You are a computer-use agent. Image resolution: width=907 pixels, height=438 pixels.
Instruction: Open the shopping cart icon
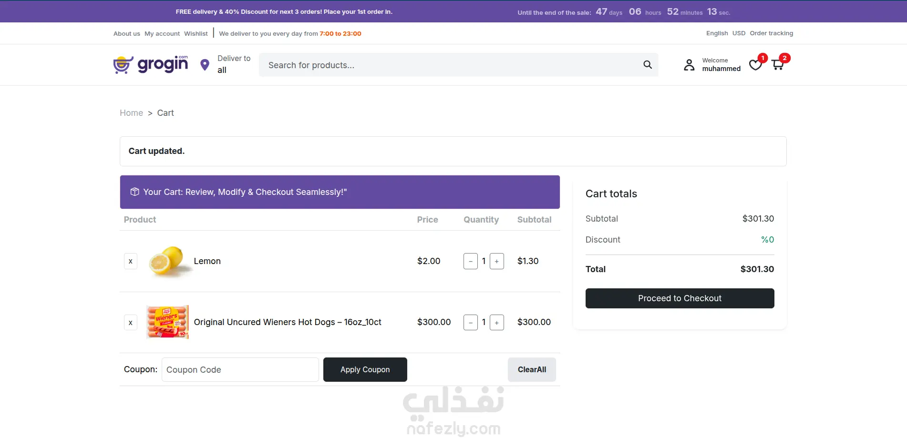(778, 65)
